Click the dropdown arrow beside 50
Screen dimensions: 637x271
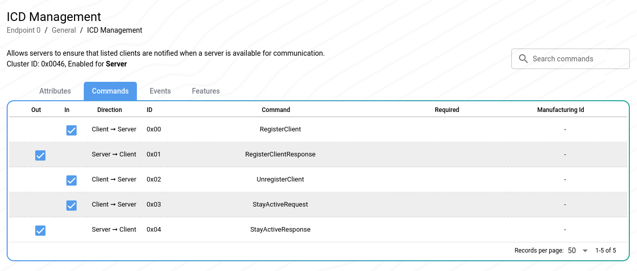(585, 251)
